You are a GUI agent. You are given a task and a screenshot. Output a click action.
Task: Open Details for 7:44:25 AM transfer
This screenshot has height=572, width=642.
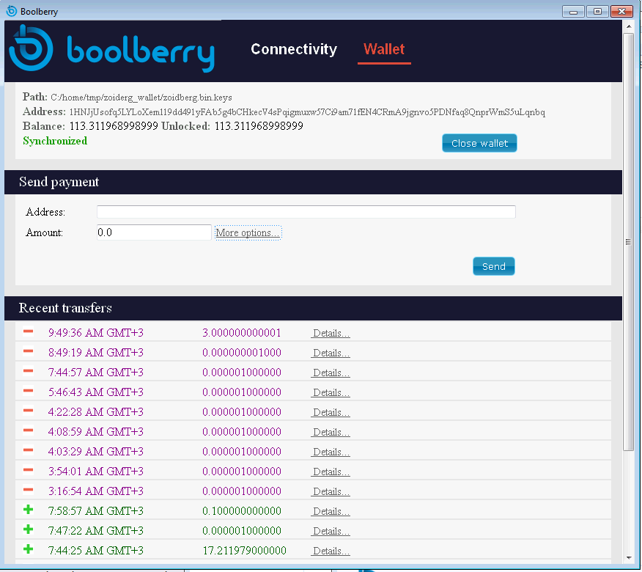331,551
